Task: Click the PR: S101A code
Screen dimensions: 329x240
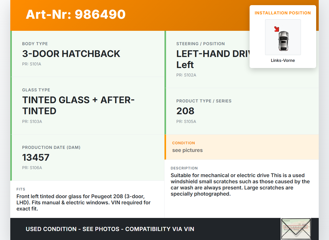Action: click(32, 64)
